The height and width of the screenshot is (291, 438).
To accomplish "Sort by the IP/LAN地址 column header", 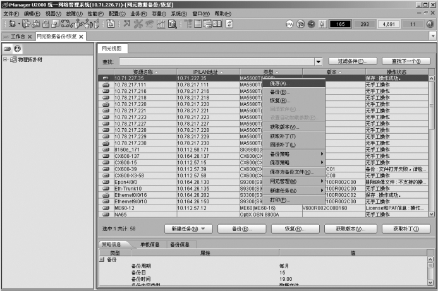I will (x=208, y=72).
